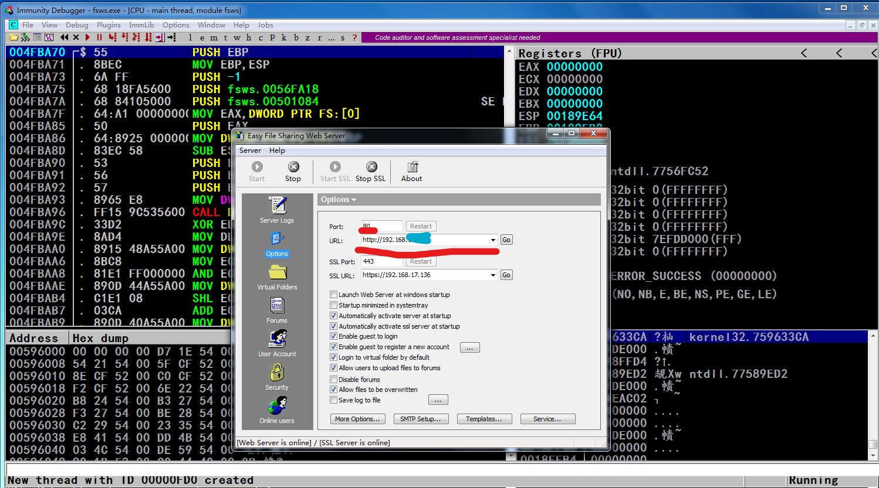This screenshot has height=488, width=879.
Task: Open File menu in Immunity Debugger
Action: pyautogui.click(x=28, y=25)
